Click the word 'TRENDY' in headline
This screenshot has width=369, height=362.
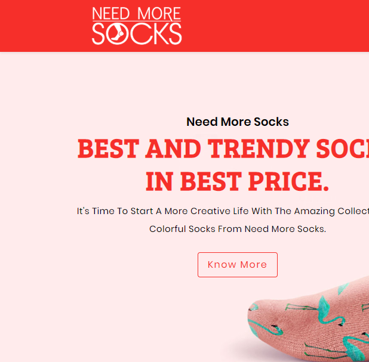[259, 148]
